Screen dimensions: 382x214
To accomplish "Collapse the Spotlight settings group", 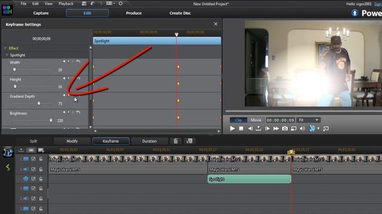I will [7, 55].
